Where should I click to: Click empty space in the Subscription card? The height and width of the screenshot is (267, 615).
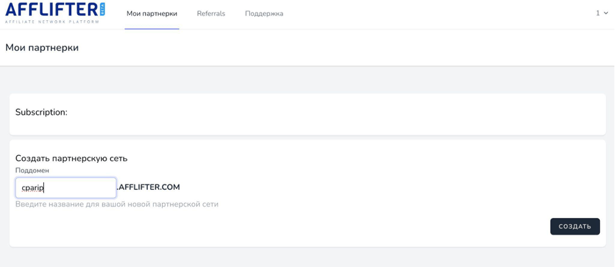tap(333, 114)
